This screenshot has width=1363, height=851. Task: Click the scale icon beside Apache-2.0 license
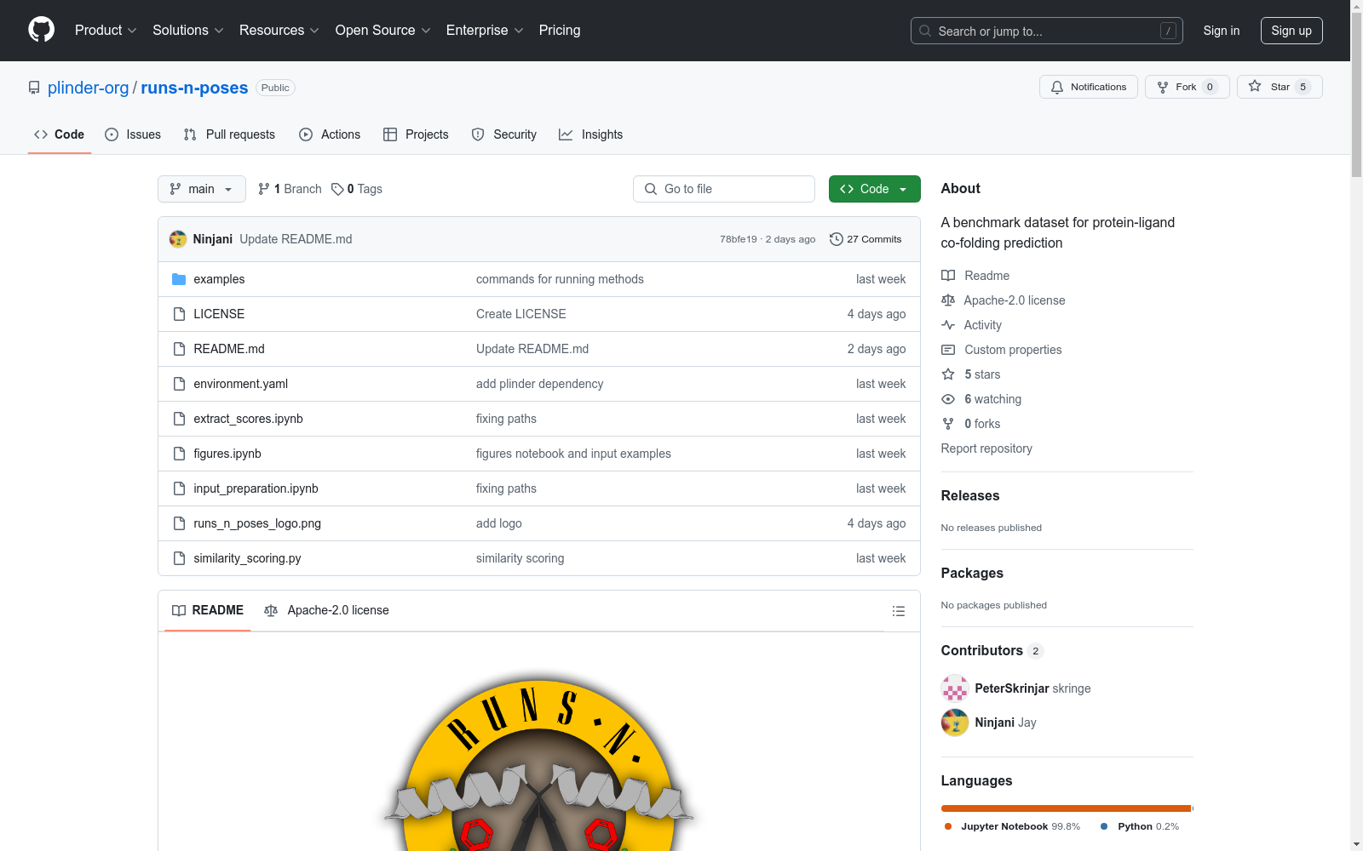pos(948,300)
